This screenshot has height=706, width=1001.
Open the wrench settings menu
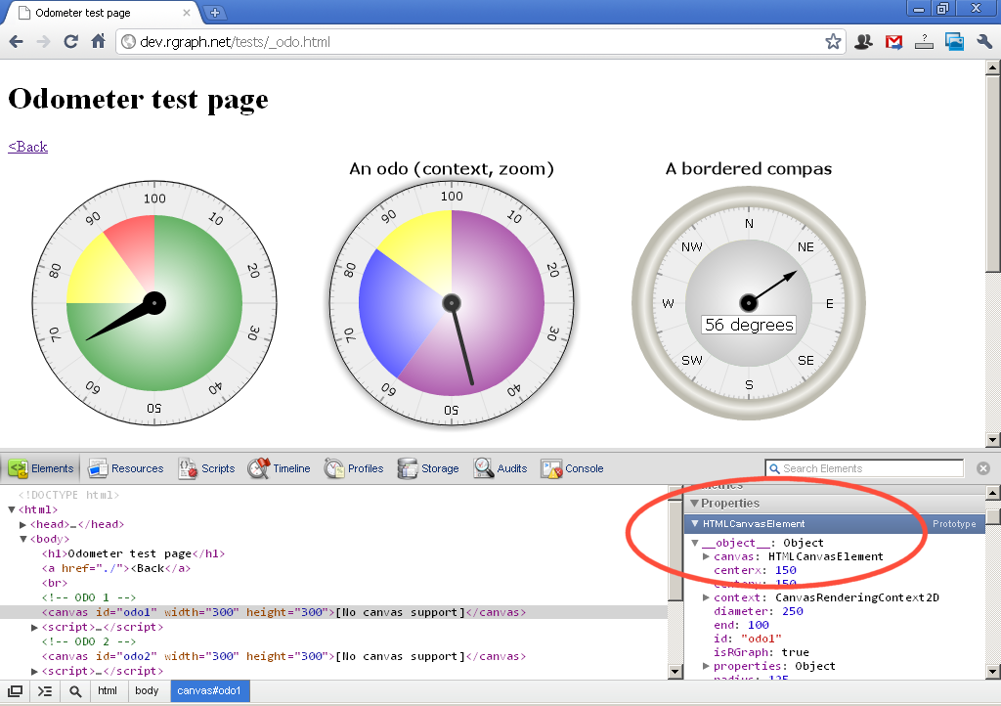coord(984,41)
